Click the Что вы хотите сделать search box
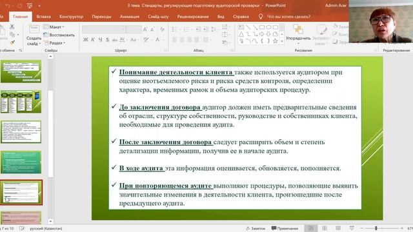 (288, 17)
